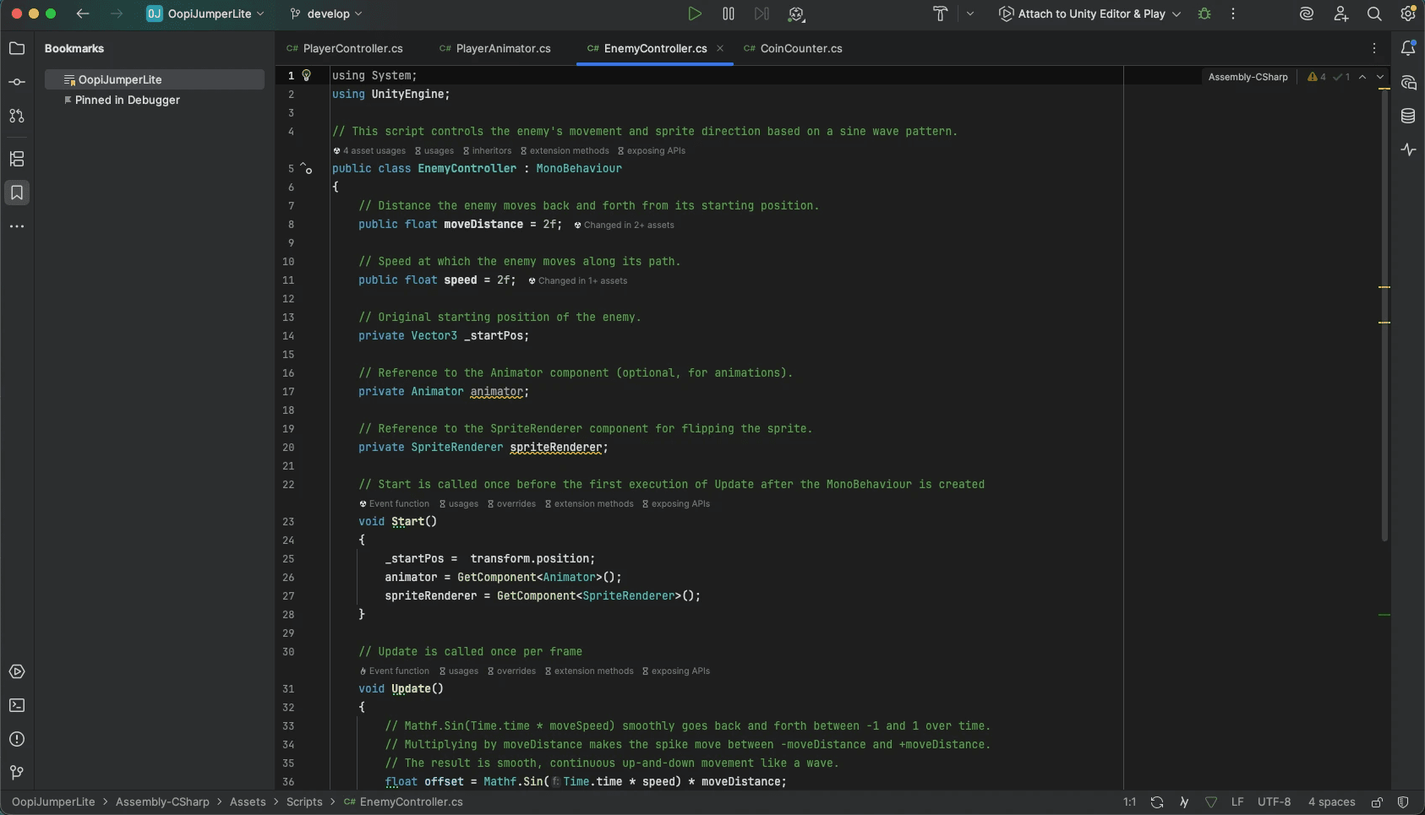
Task: Click the Assembly-CSharp context label
Action: (x=1248, y=77)
